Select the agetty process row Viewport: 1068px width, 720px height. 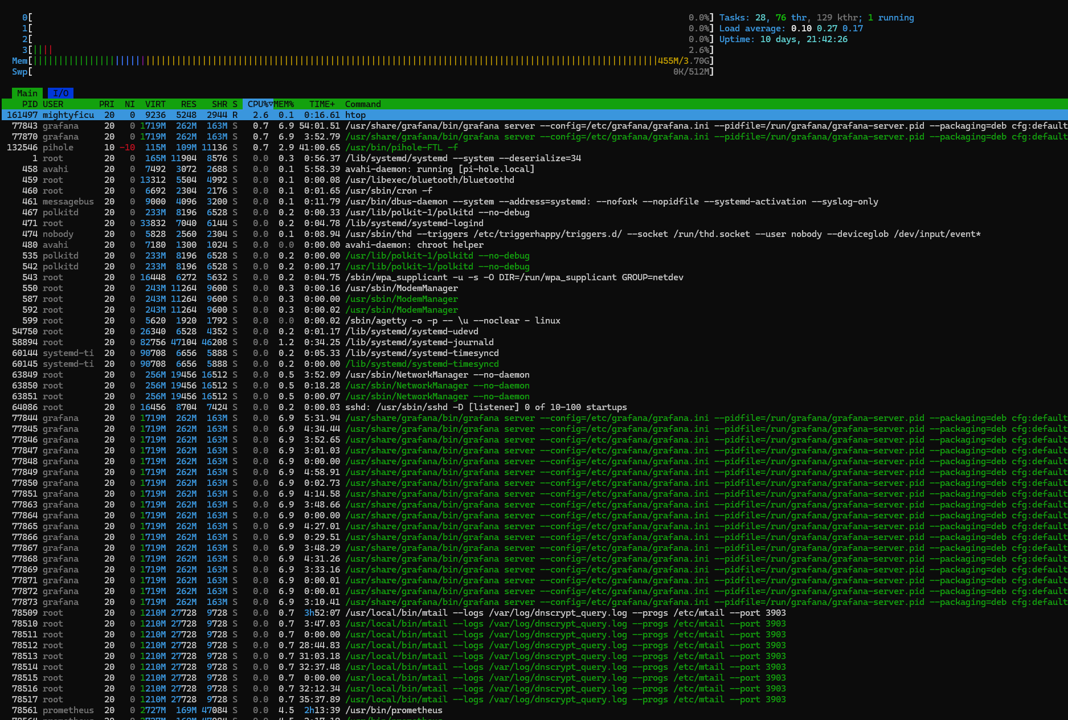[534, 321]
